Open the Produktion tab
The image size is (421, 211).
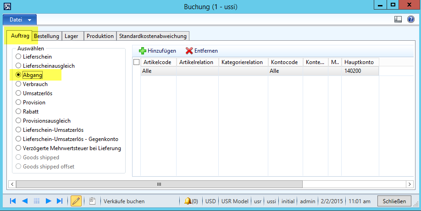pyautogui.click(x=100, y=36)
